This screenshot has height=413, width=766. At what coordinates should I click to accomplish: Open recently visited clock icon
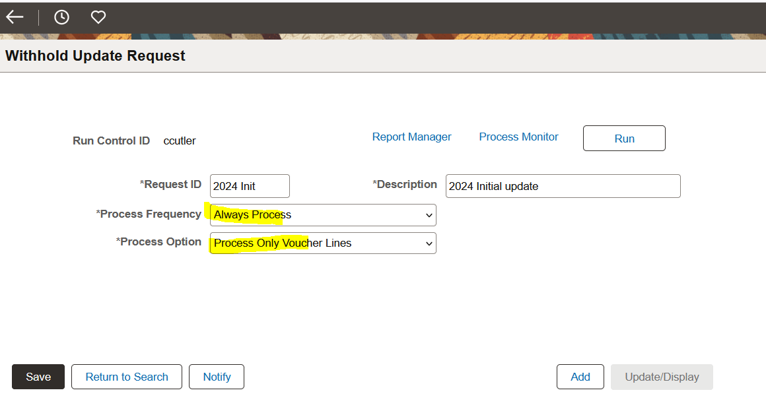tap(61, 17)
